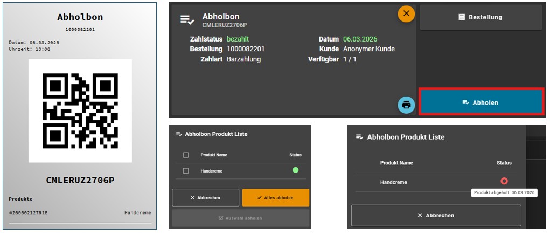Screen dimensions: 550x234
Task: Click the list-check icon before checkbox list's title
Action: [x=179, y=134]
